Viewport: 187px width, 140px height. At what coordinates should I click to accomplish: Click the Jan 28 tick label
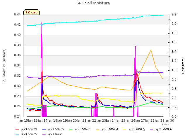150,120
